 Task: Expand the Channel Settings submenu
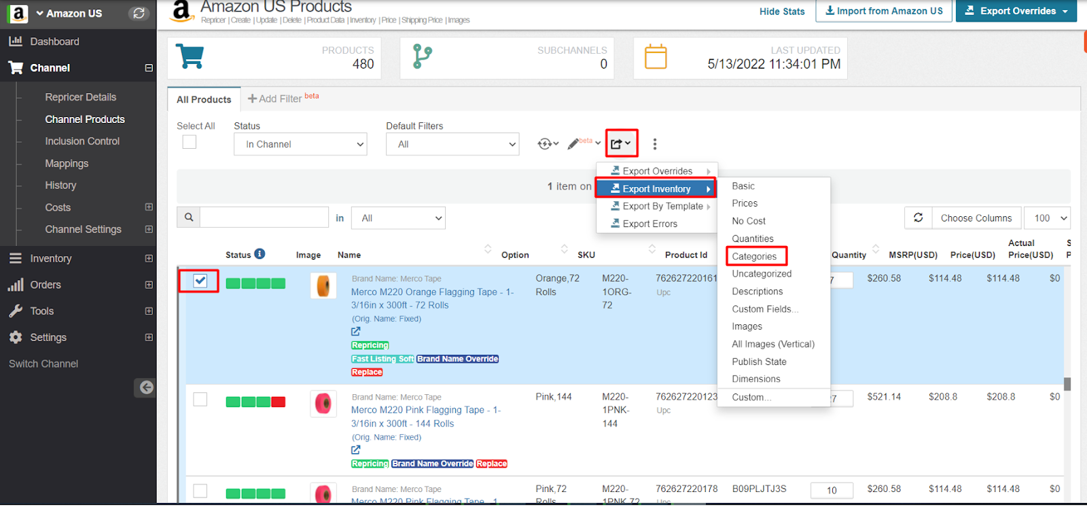pyautogui.click(x=149, y=230)
